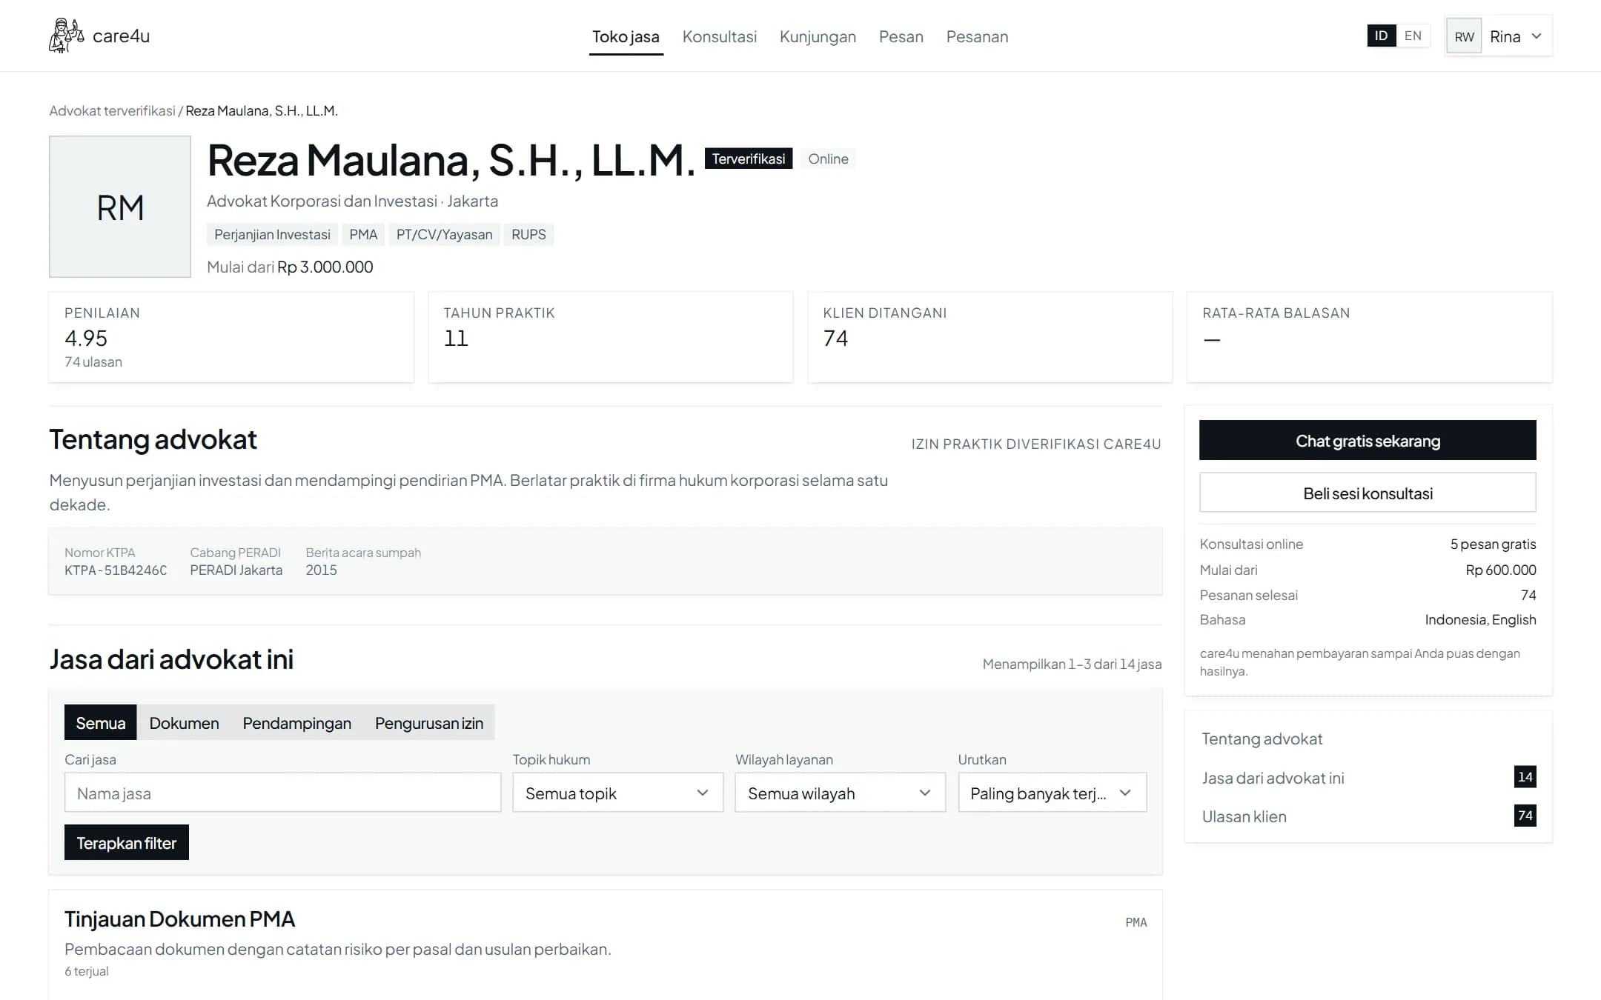Switch language to EN

tap(1413, 36)
